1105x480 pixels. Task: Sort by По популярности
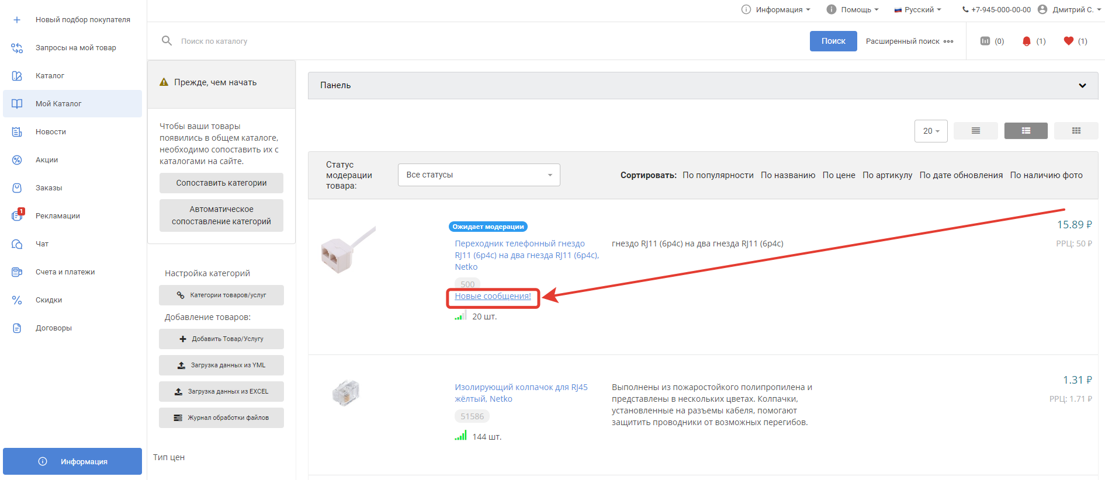(x=718, y=175)
